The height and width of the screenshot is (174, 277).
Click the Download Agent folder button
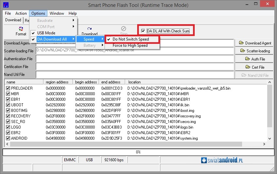point(255,43)
